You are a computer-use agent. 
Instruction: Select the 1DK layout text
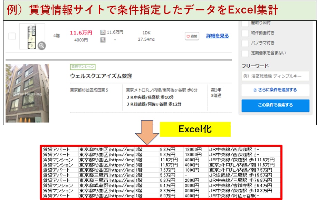pos(146,33)
